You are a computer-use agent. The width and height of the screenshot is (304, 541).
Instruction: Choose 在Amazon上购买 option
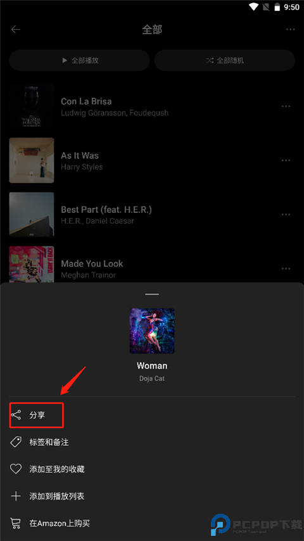[152, 523]
